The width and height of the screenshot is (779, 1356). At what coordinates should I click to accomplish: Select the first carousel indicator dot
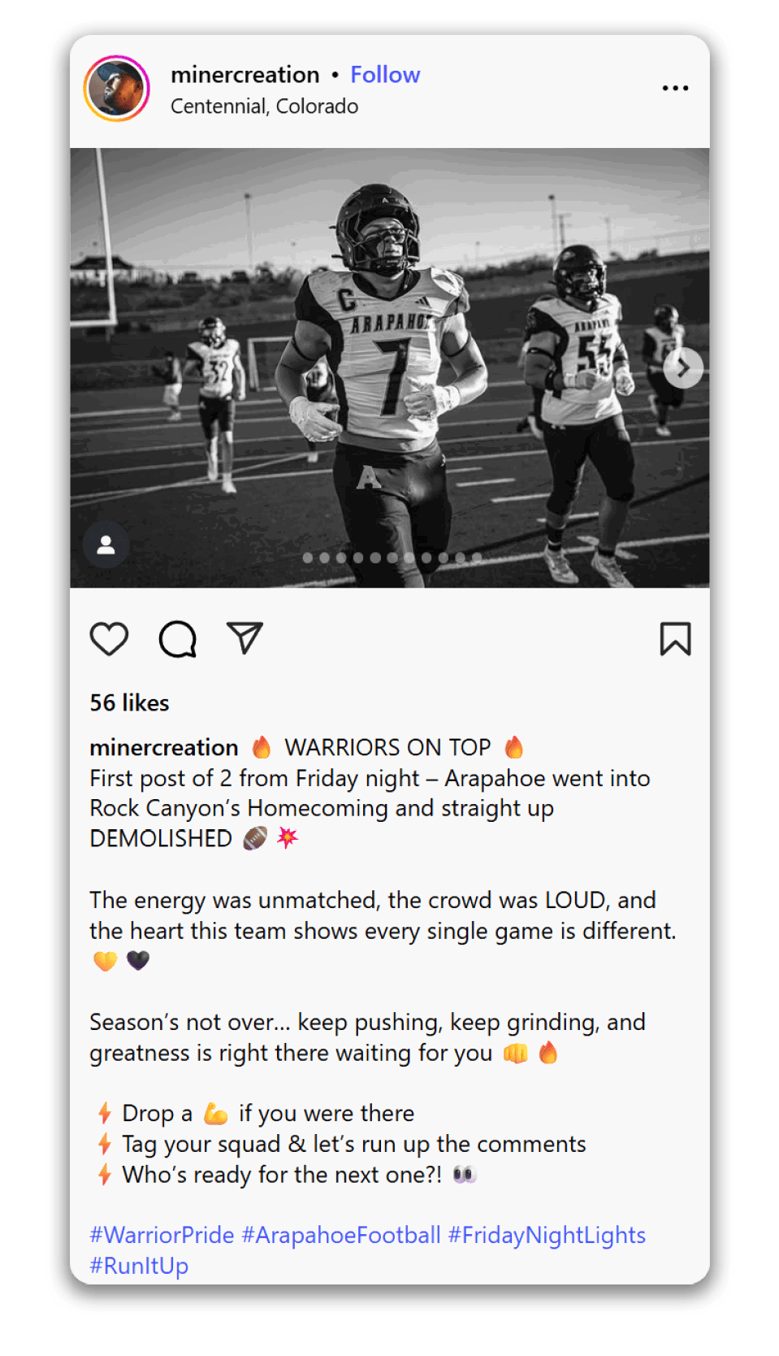pyautogui.click(x=307, y=558)
